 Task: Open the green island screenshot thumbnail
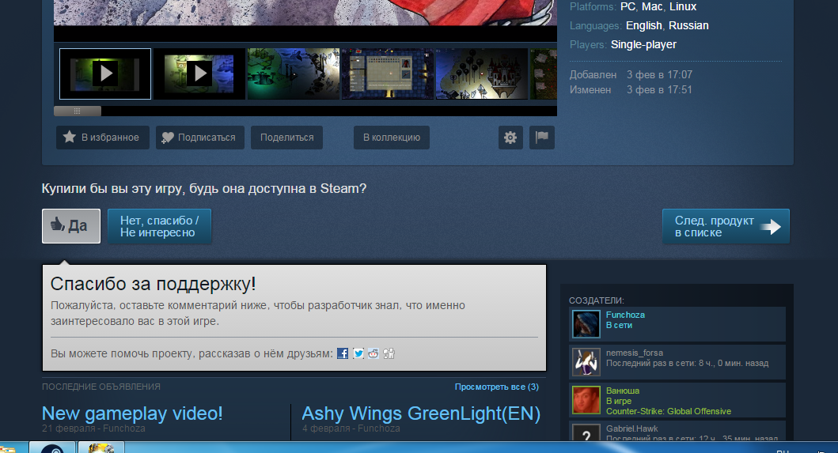pyautogui.click(x=294, y=74)
